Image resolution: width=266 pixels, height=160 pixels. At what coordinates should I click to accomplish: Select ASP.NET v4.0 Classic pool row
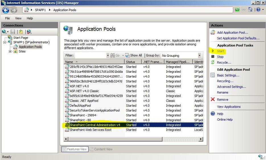point(133,91)
